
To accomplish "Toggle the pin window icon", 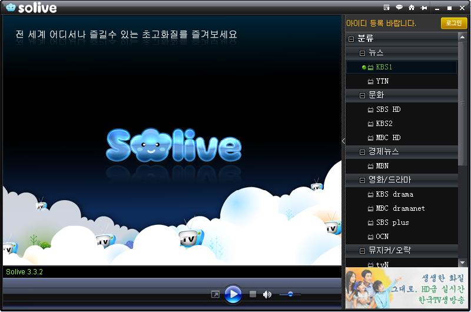I will coord(424,8).
